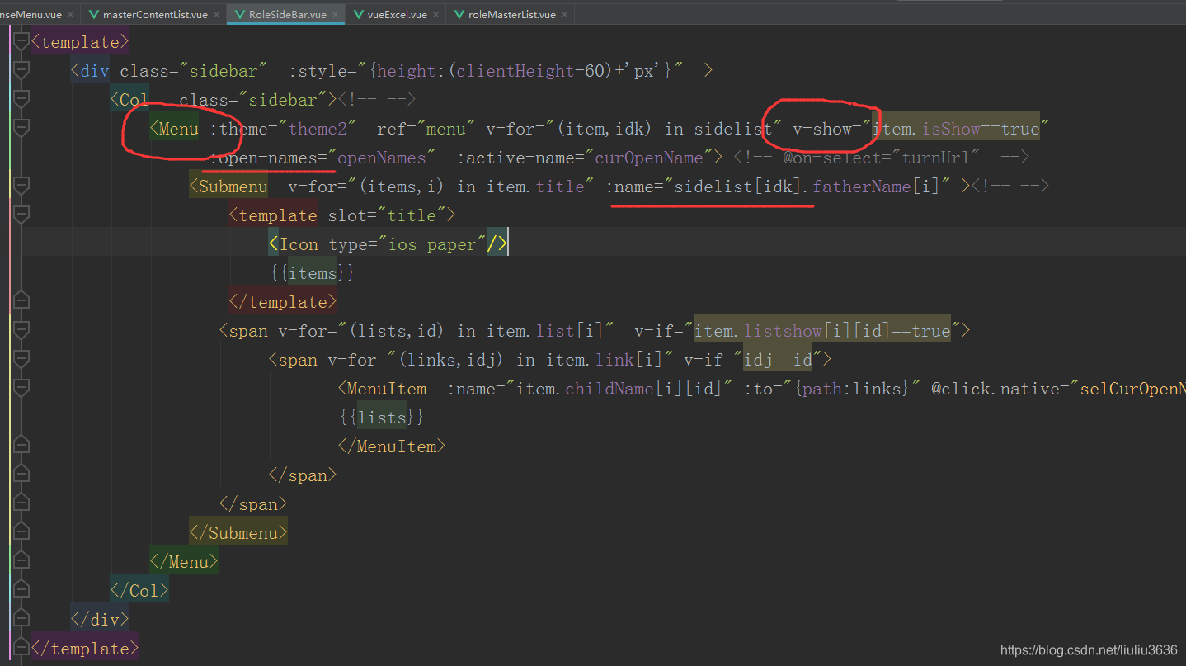This screenshot has height=666, width=1186.
Task: Click the "openNames" attribute value
Action: (382, 158)
